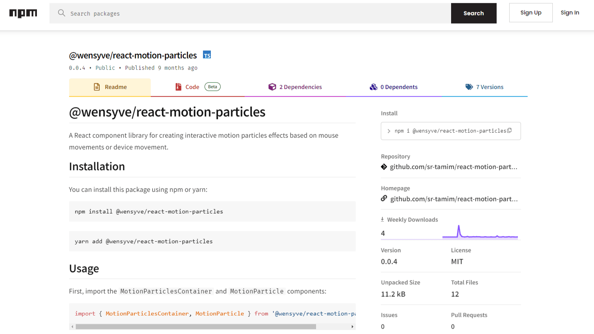View the 0 Dependents tab
Viewport: 594px width, 334px height.
pos(394,87)
